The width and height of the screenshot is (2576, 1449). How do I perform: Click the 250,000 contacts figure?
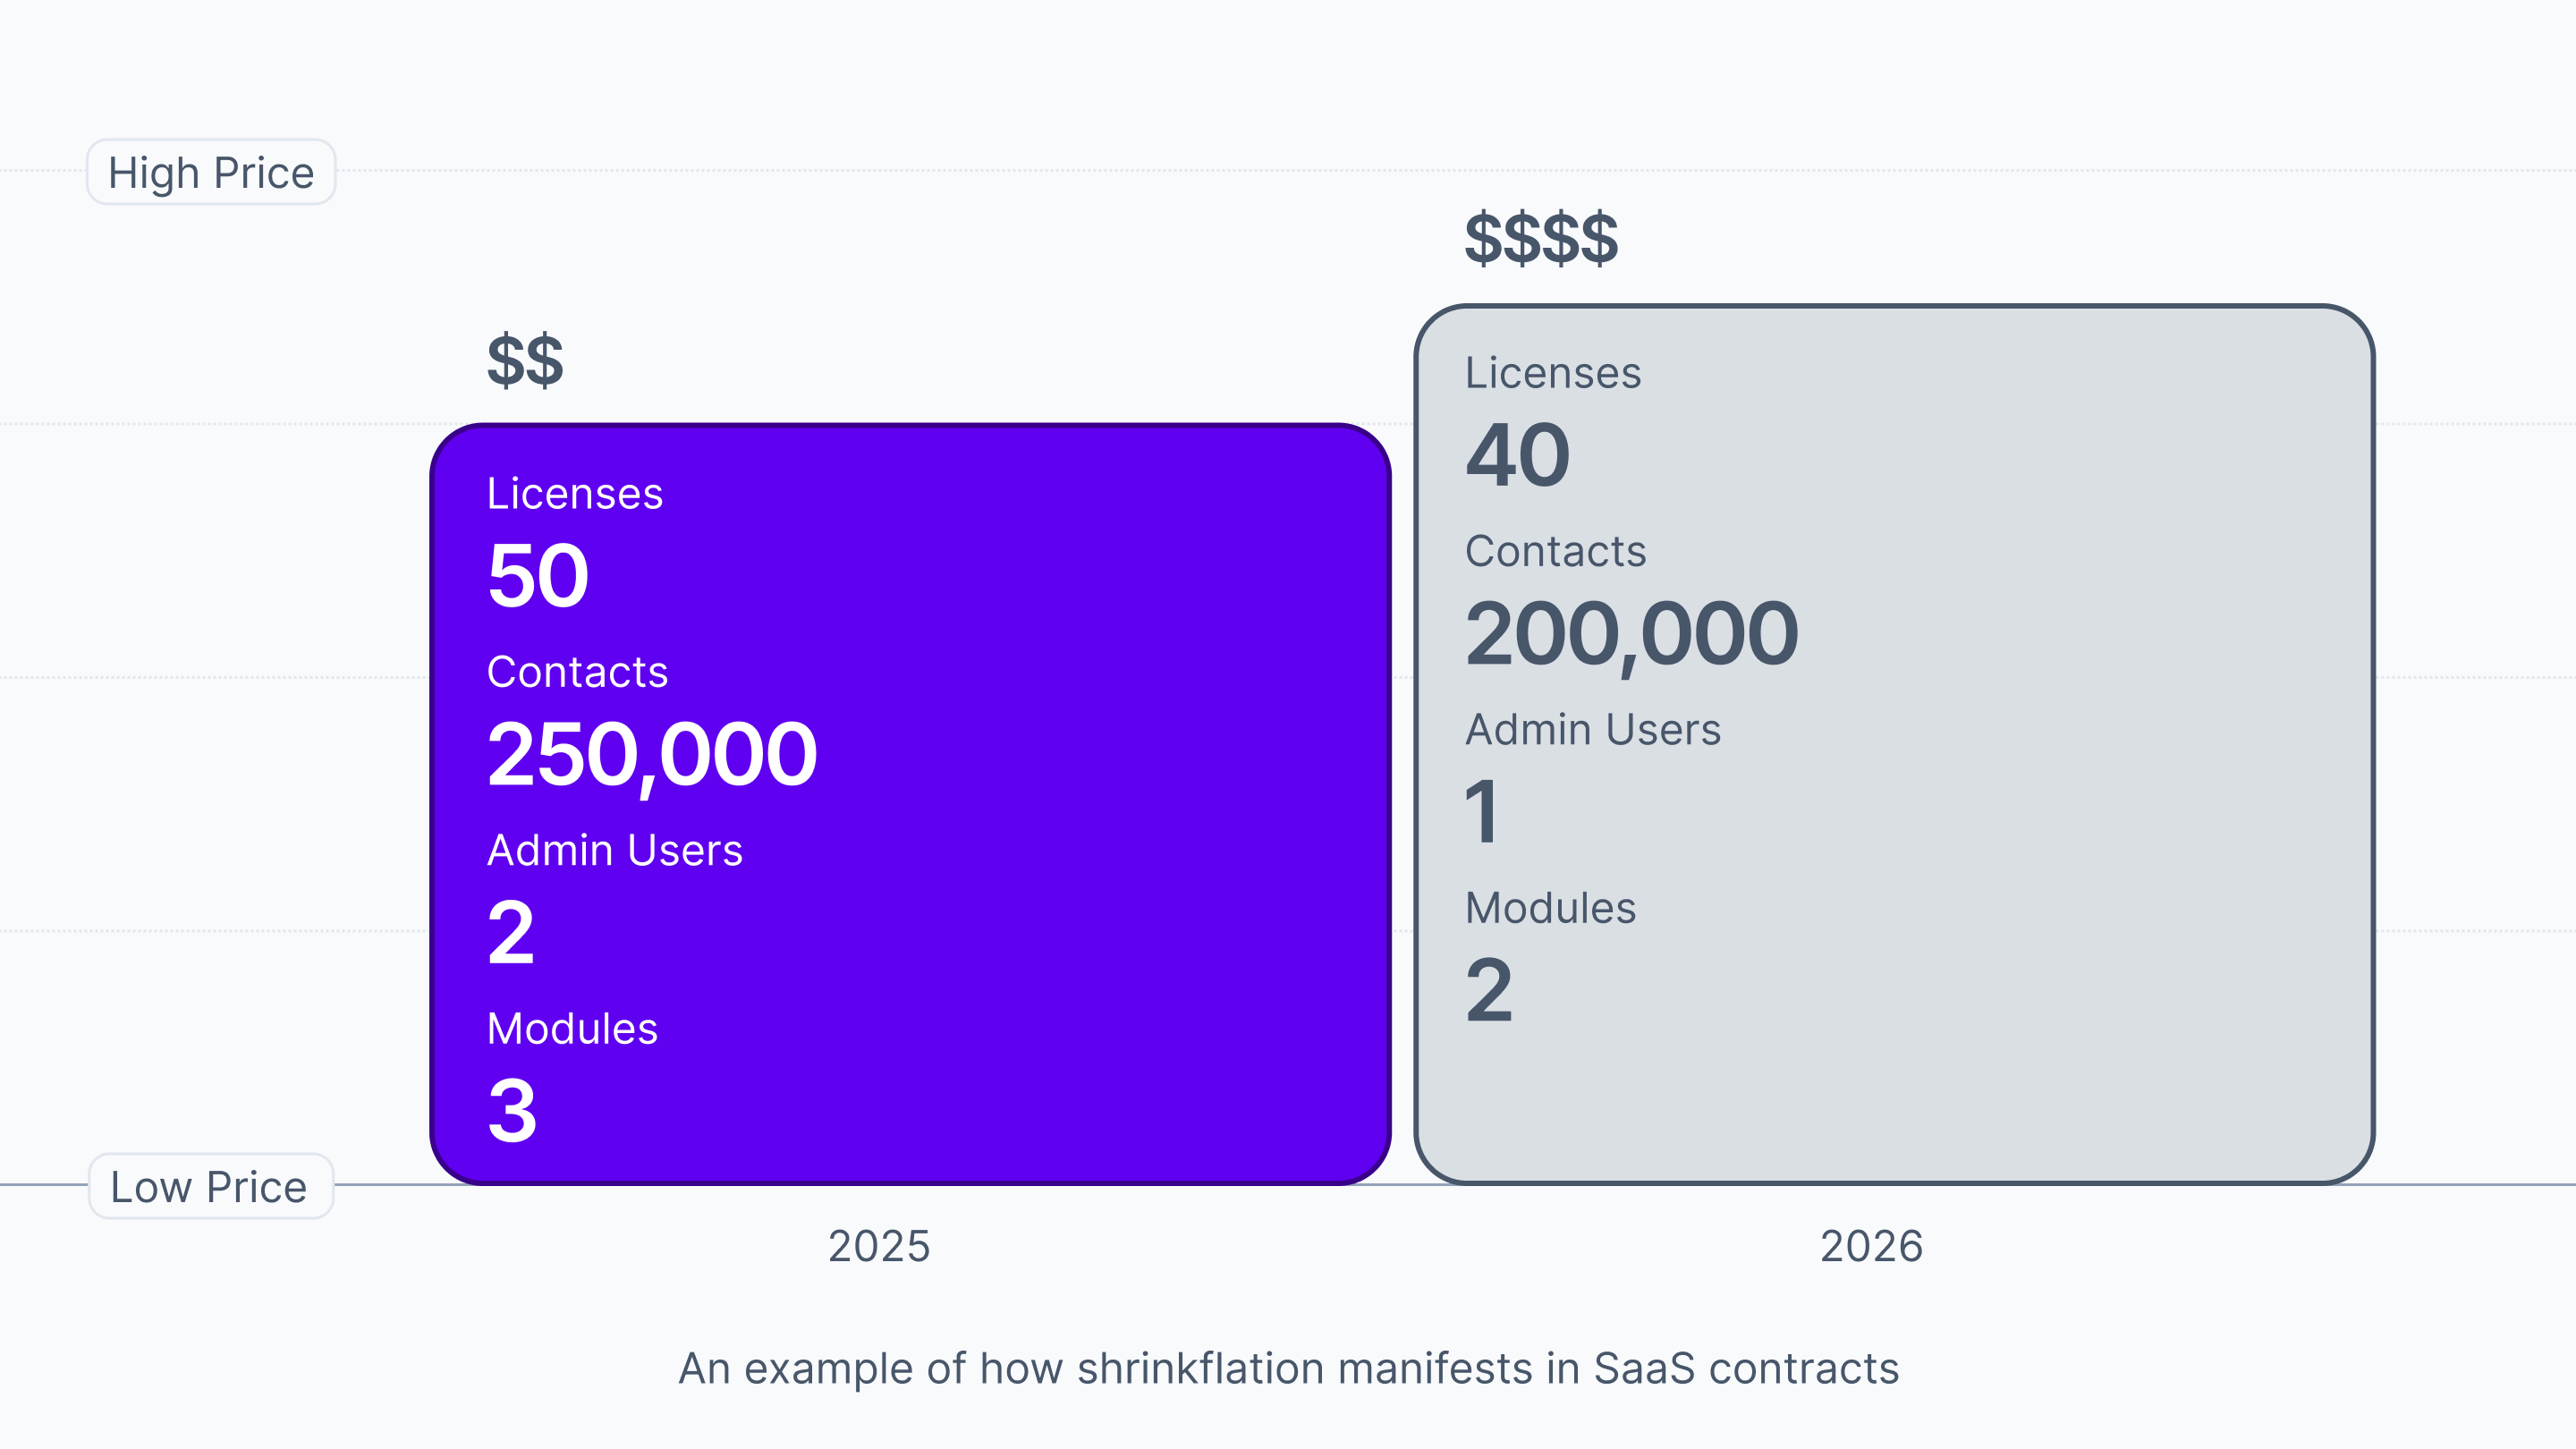pos(652,756)
